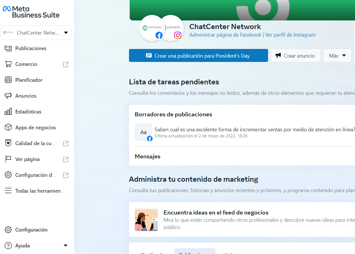Open the Mensajes section row
The height and width of the screenshot is (254, 355).
242,156
